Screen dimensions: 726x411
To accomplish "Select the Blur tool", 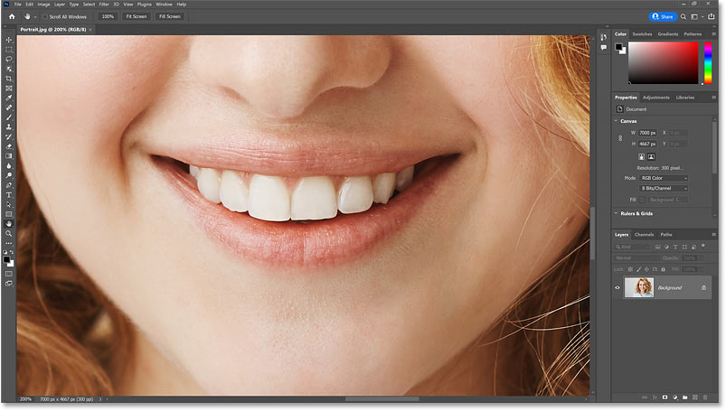I will point(9,165).
